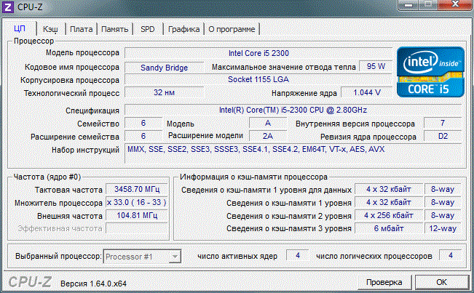Screen dimensions: 474x293
Task: Click the OK button
Action: pyautogui.click(x=441, y=282)
